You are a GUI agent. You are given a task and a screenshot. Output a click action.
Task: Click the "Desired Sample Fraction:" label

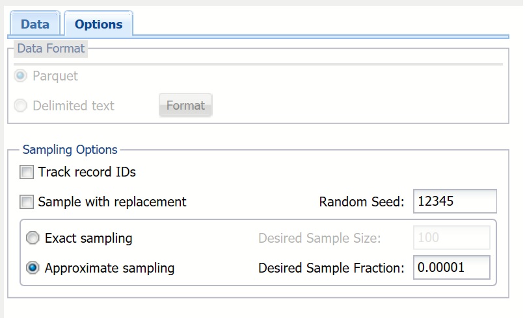coord(331,268)
